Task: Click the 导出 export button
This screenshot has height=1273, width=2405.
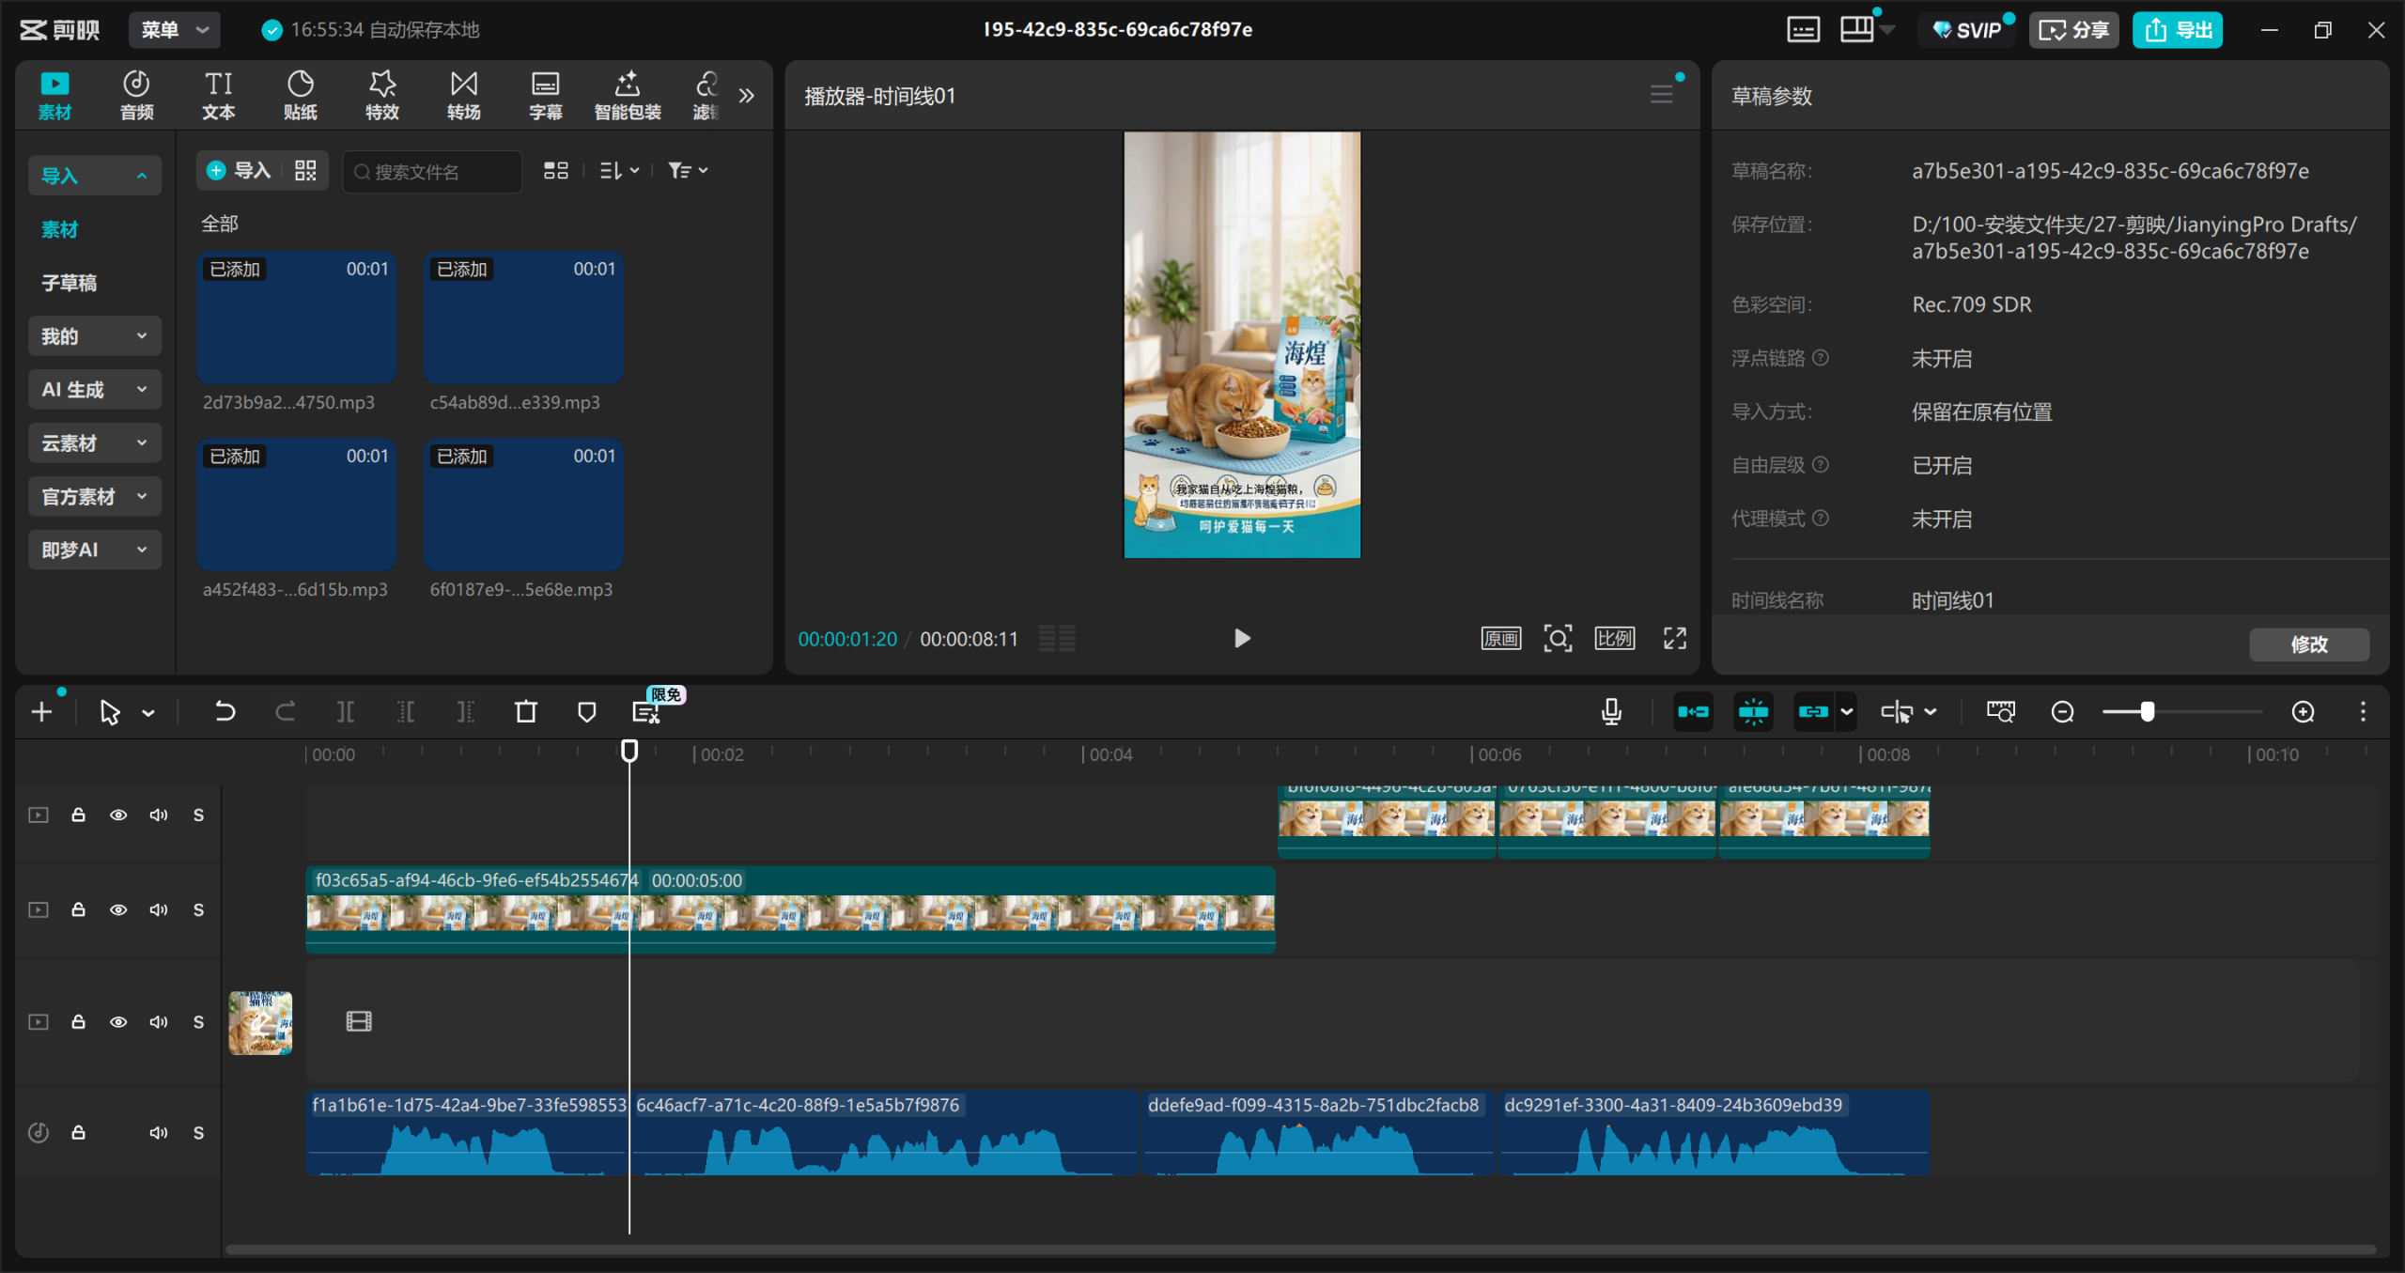Action: click(2177, 29)
